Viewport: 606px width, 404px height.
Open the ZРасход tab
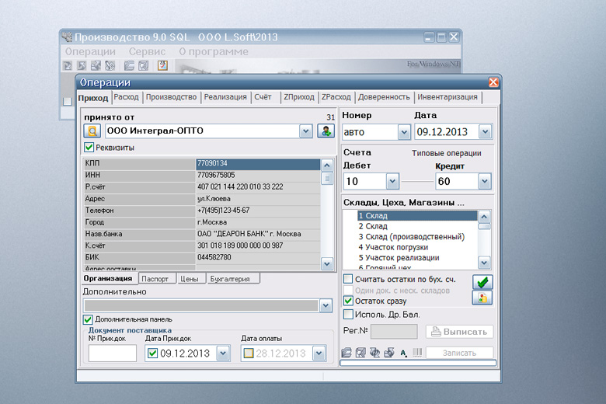[336, 97]
